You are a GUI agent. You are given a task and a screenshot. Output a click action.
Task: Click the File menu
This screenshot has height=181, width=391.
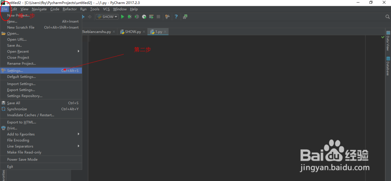click(x=5, y=9)
